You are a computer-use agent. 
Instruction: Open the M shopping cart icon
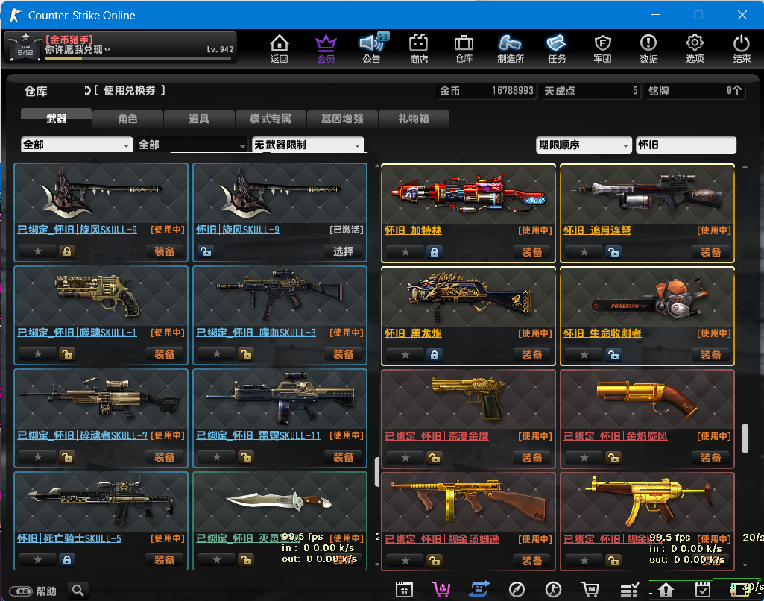pos(590,589)
